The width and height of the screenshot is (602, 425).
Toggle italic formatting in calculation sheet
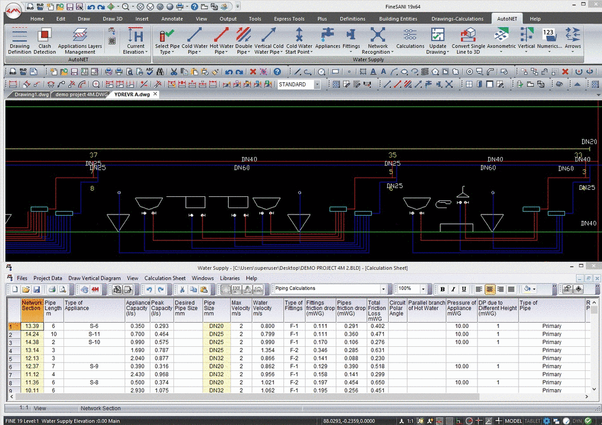453,289
